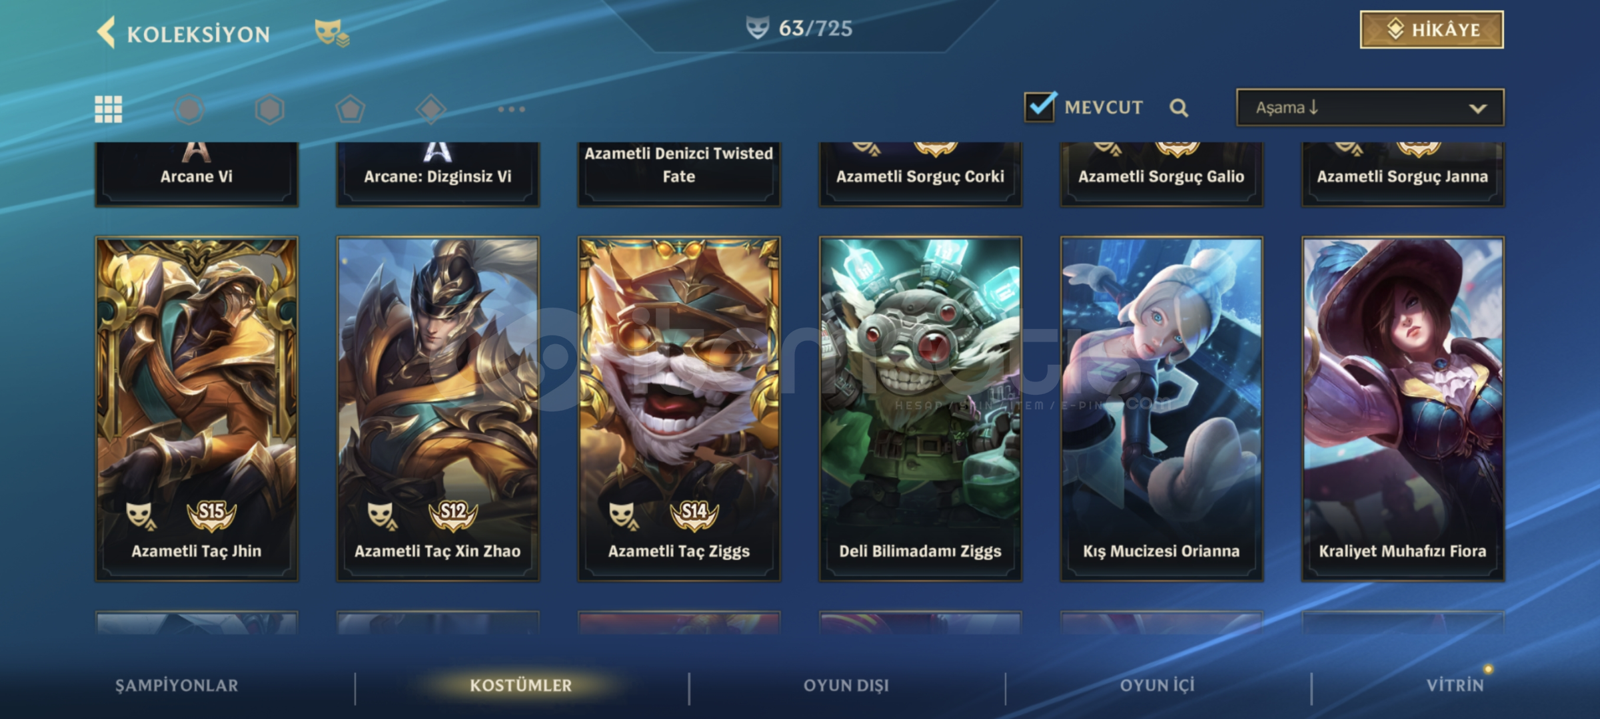Viewport: 1600px width, 719px height.
Task: Select the Azametli Taç Jhin skin card
Action: point(197,409)
